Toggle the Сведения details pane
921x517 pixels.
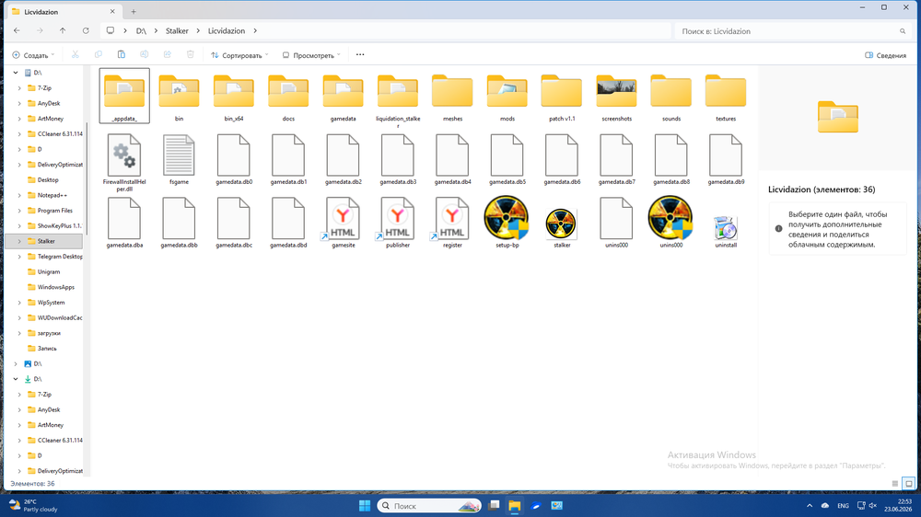coord(886,55)
